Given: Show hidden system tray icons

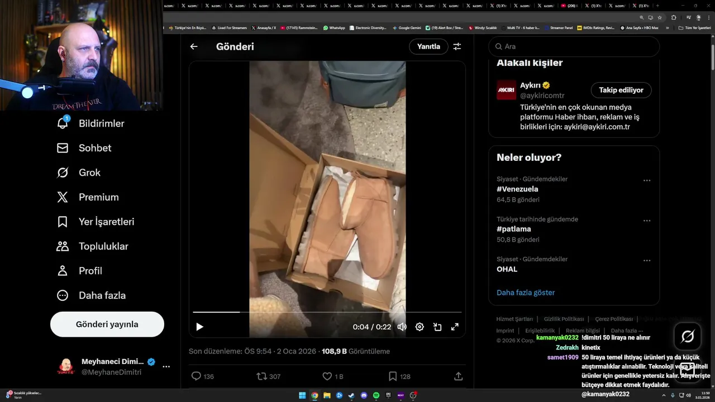Looking at the screenshot, I should click(664, 395).
